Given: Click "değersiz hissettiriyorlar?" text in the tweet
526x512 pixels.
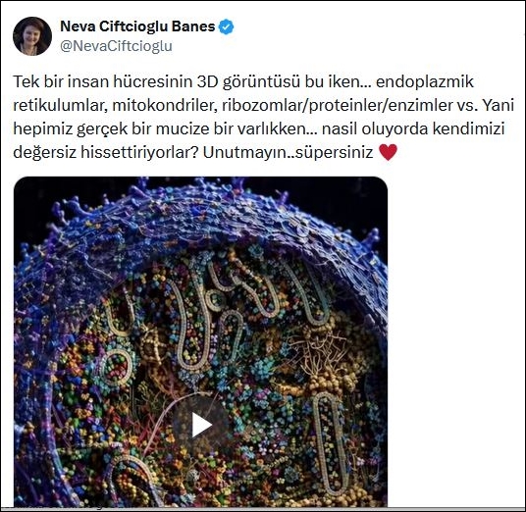Looking at the screenshot, I should pos(106,153).
